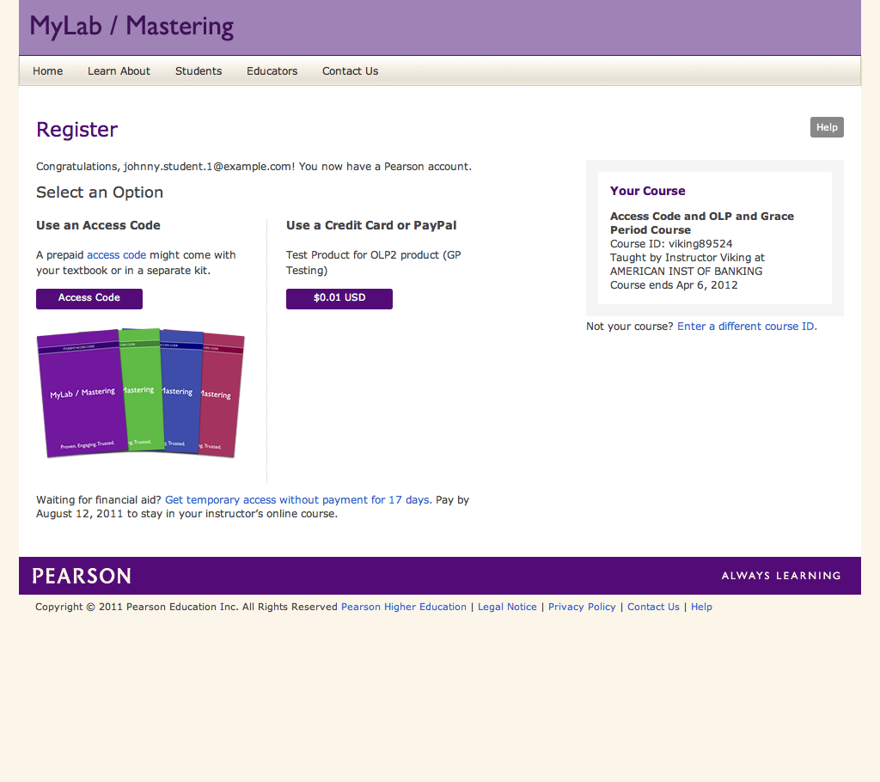Click the congratulations message with the email
This screenshot has width=880, height=782.
click(x=254, y=167)
